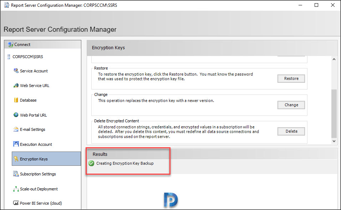
Task: Click the Subscription Settings icon
Action: coord(16,174)
